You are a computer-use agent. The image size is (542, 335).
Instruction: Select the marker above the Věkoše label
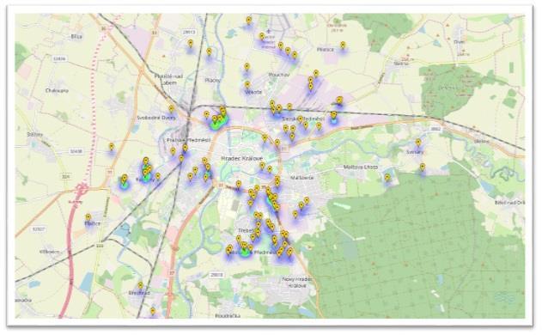click(x=247, y=85)
